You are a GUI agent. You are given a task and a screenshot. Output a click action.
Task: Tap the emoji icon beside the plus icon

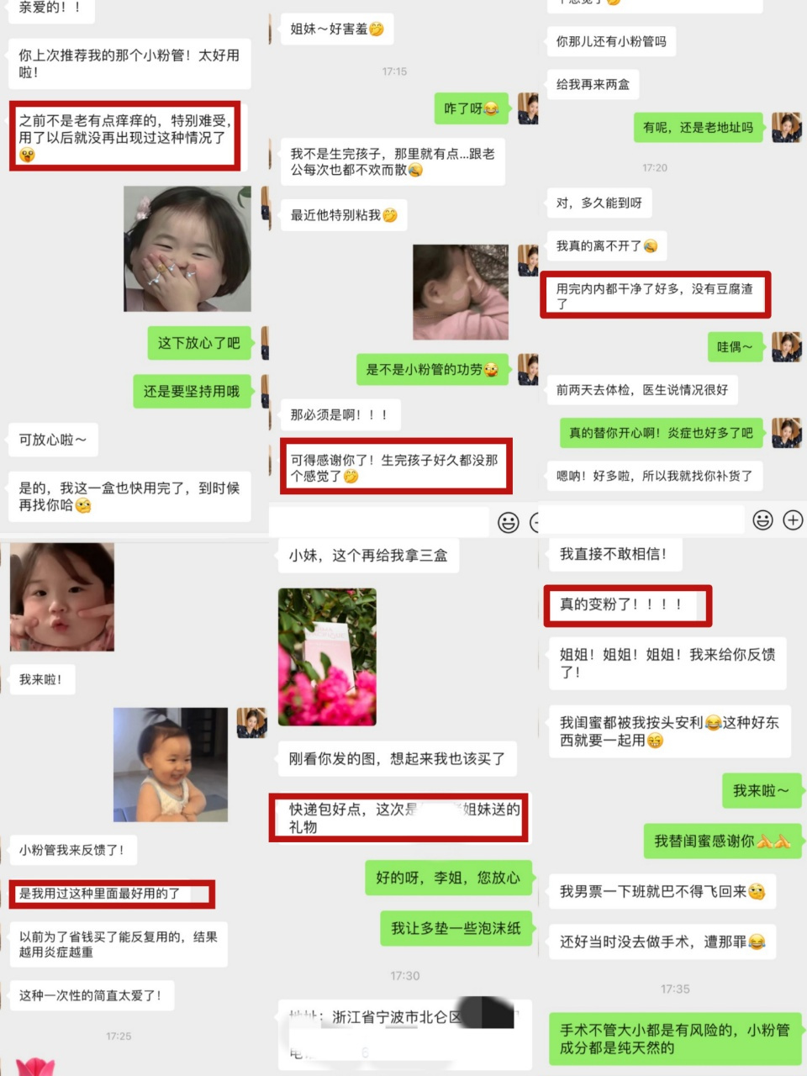pyautogui.click(x=762, y=520)
